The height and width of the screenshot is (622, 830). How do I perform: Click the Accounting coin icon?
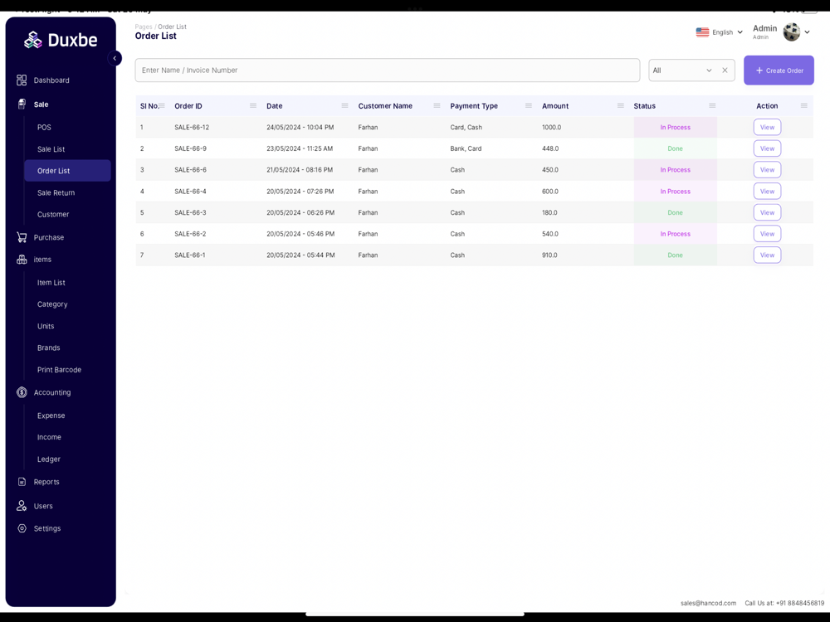coord(22,392)
